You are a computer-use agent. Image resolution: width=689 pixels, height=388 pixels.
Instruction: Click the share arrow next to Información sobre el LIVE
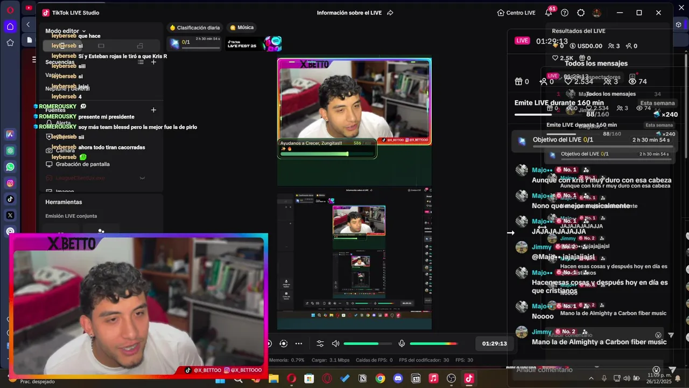390,12
